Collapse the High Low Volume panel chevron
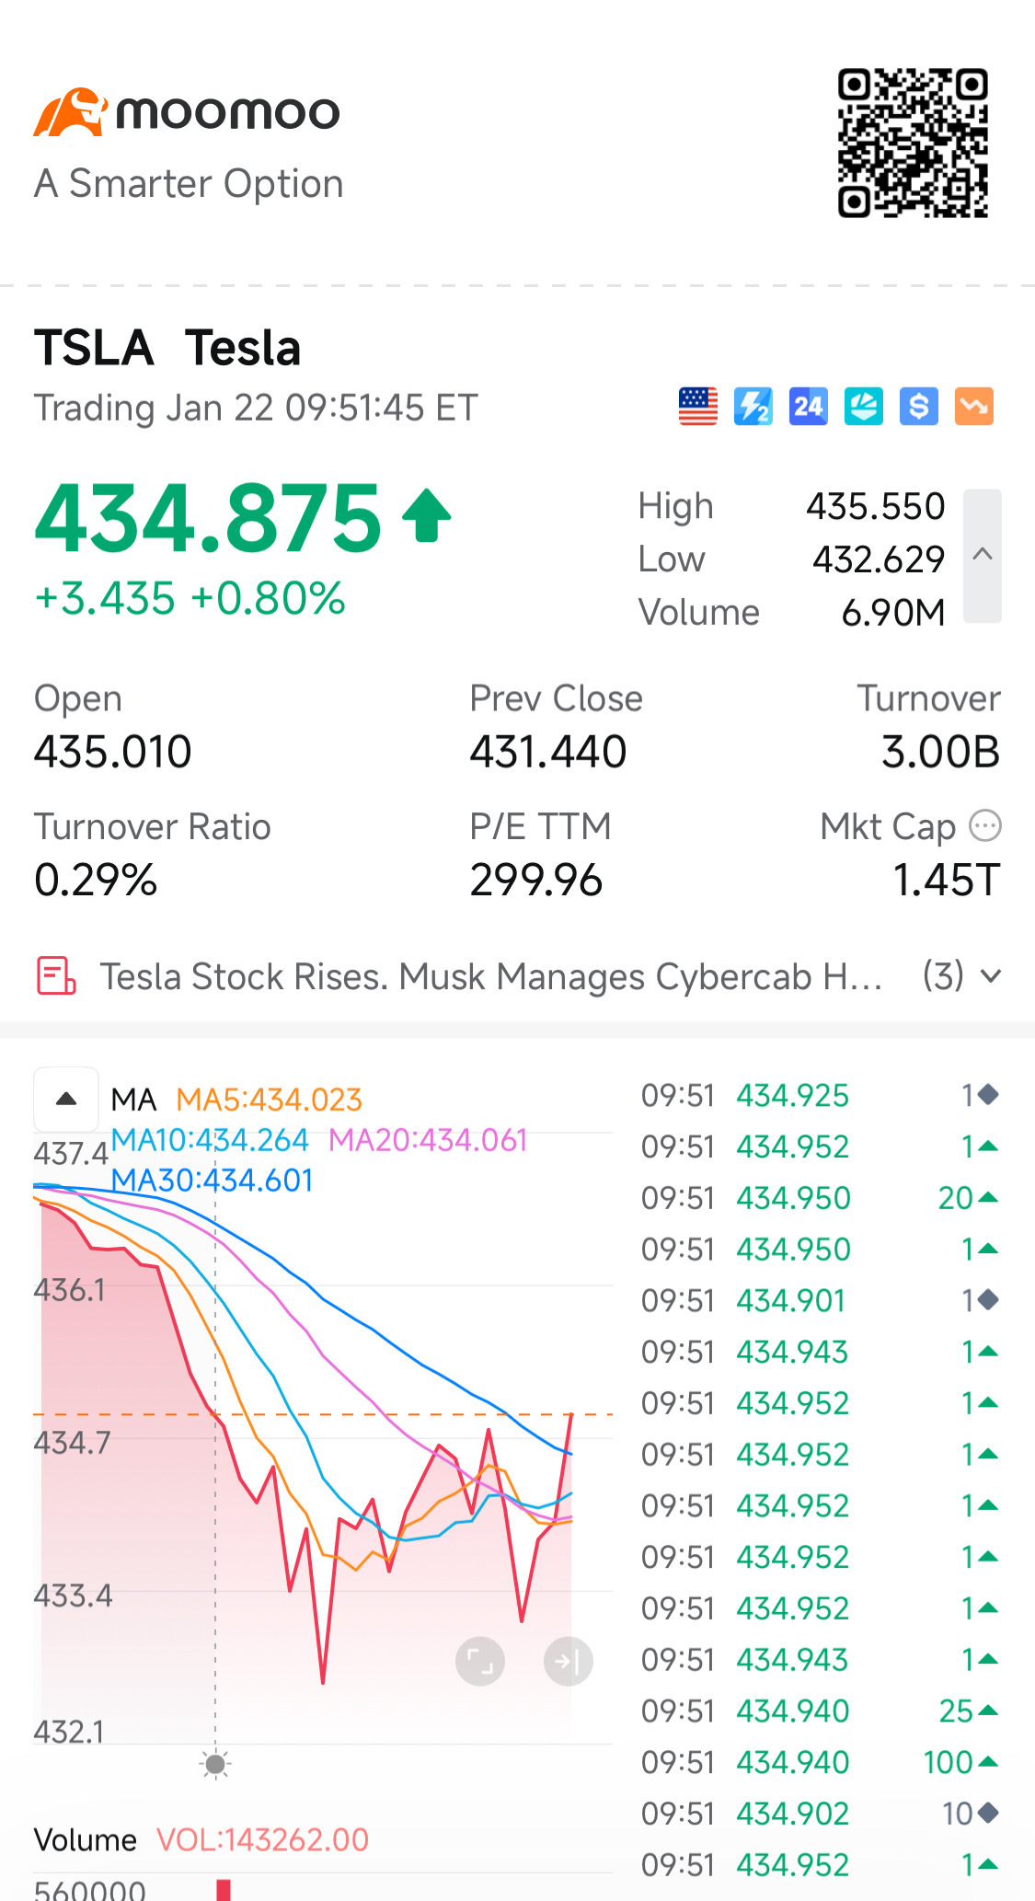Viewport: 1035px width, 1901px height. click(x=983, y=556)
